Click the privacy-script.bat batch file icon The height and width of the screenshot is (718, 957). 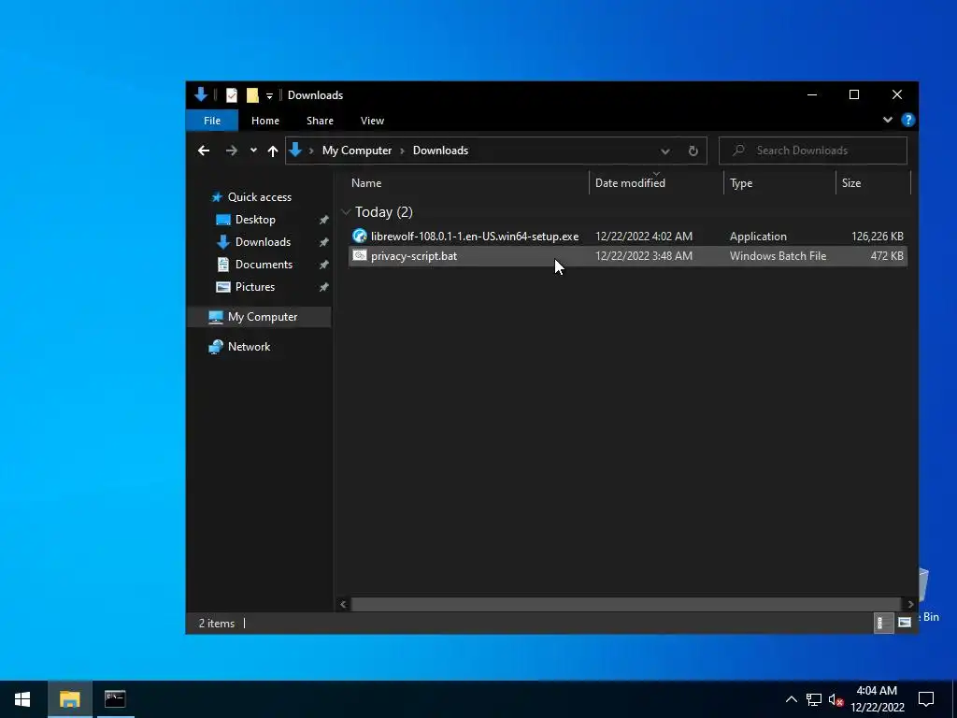tap(360, 255)
